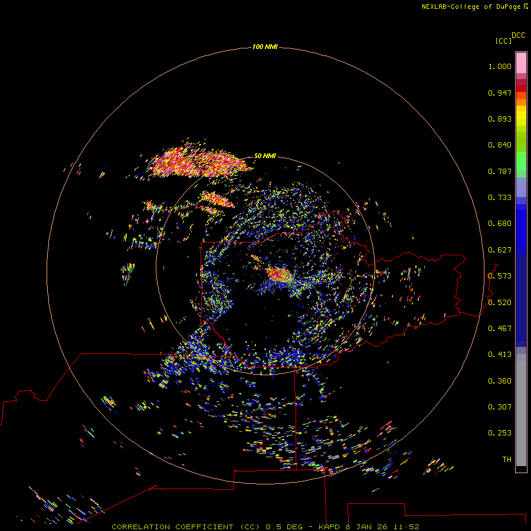Select the 0.733 legend value
The height and width of the screenshot is (531, 531).
500,198
